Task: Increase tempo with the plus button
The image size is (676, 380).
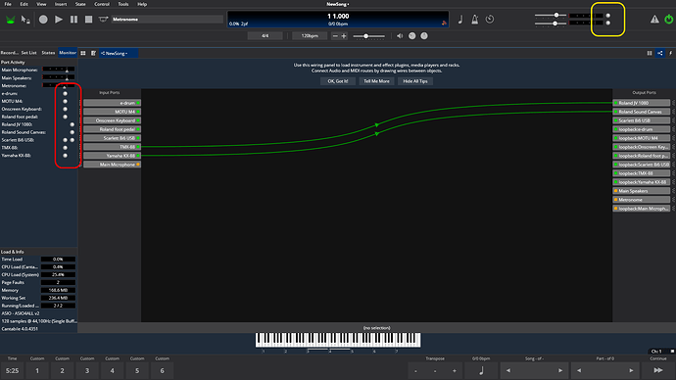Action: pos(344,36)
